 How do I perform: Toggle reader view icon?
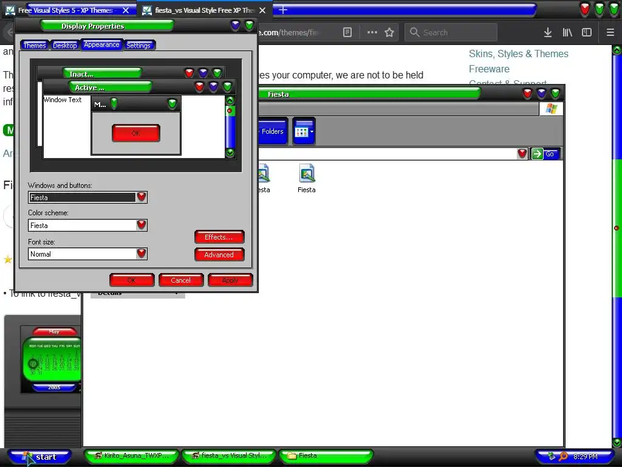coord(347,33)
